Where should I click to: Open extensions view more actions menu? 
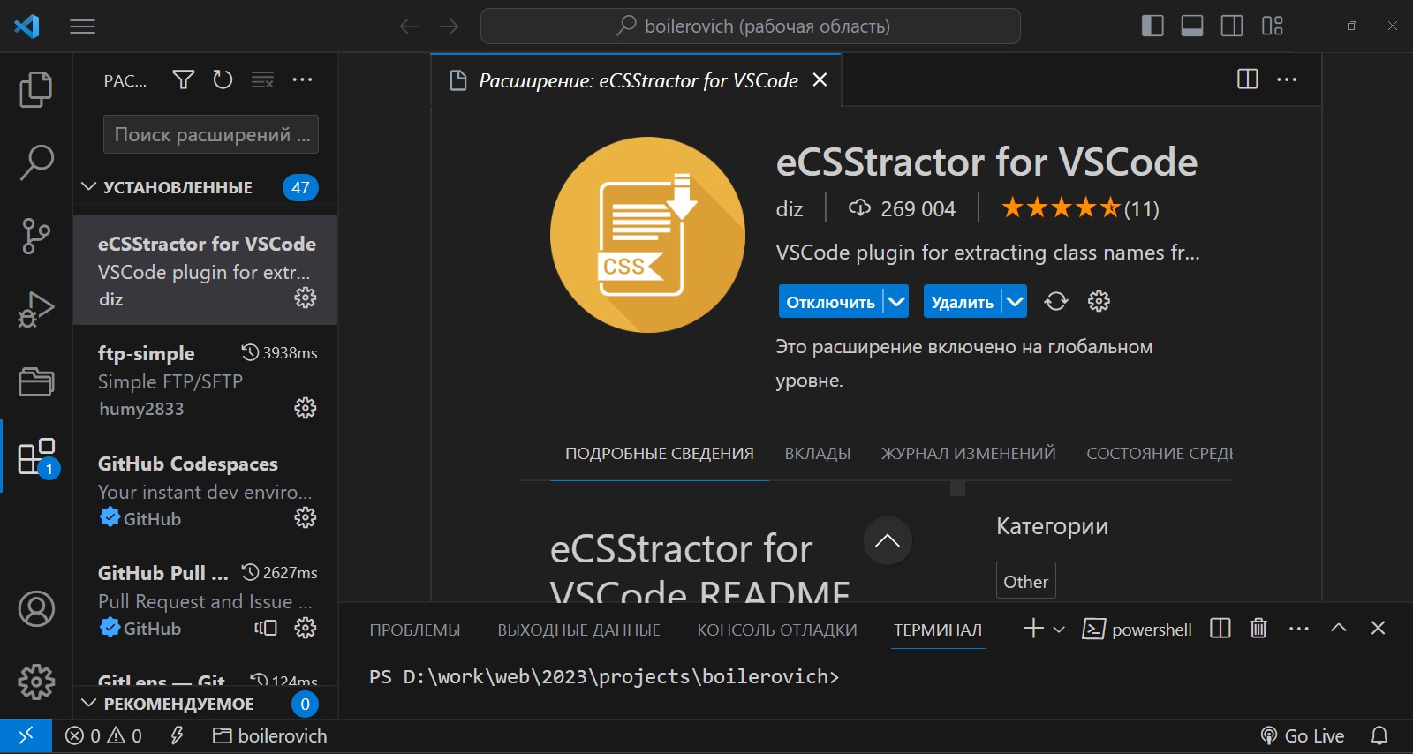pos(302,80)
